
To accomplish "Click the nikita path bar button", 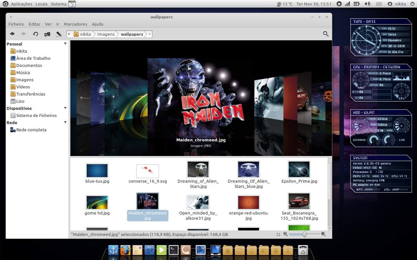I will (82, 34).
